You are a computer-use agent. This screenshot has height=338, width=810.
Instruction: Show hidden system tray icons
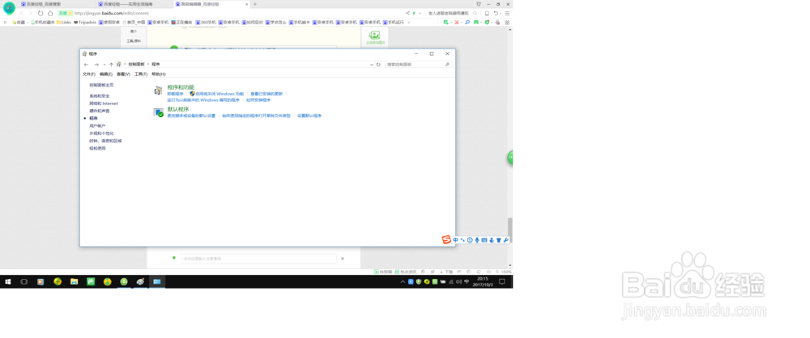403,281
